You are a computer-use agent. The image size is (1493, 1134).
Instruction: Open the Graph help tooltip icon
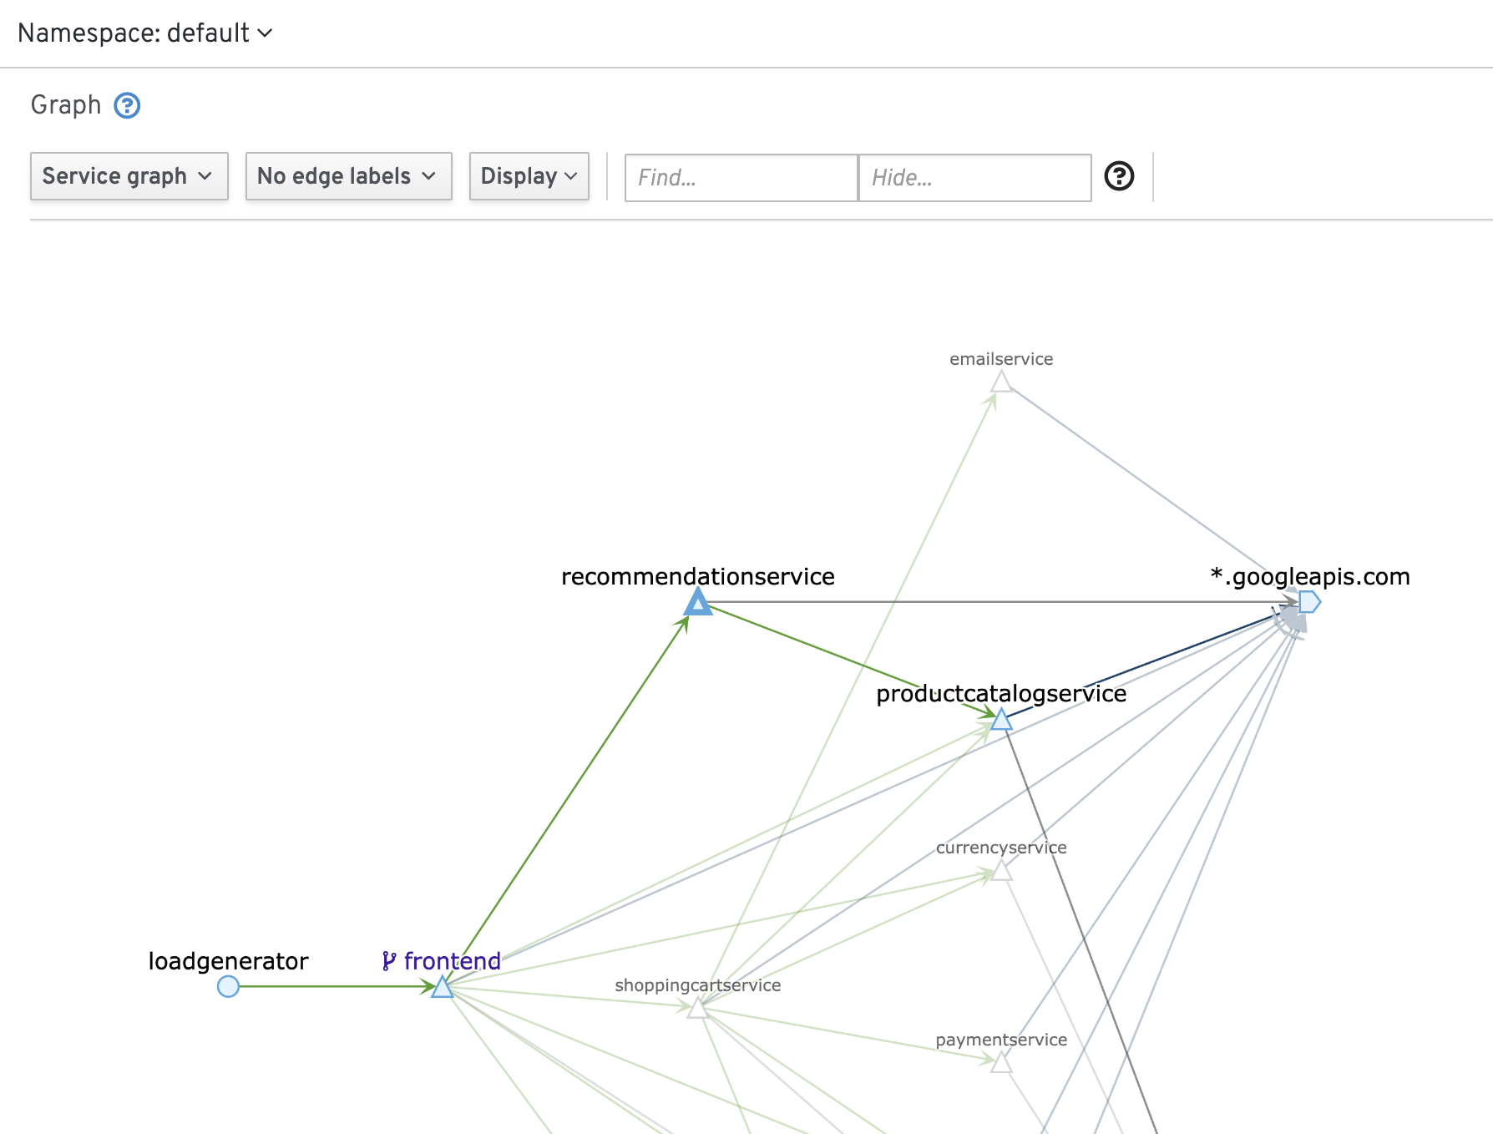pos(127,105)
